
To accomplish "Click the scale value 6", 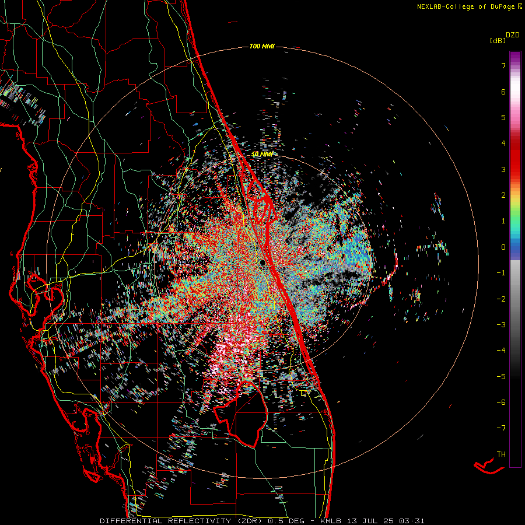I will pos(503,92).
